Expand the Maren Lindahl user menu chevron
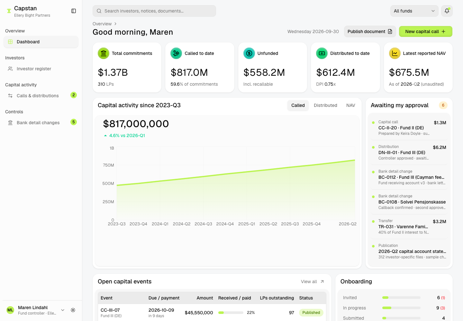The width and height of the screenshot is (463, 321). (x=63, y=310)
